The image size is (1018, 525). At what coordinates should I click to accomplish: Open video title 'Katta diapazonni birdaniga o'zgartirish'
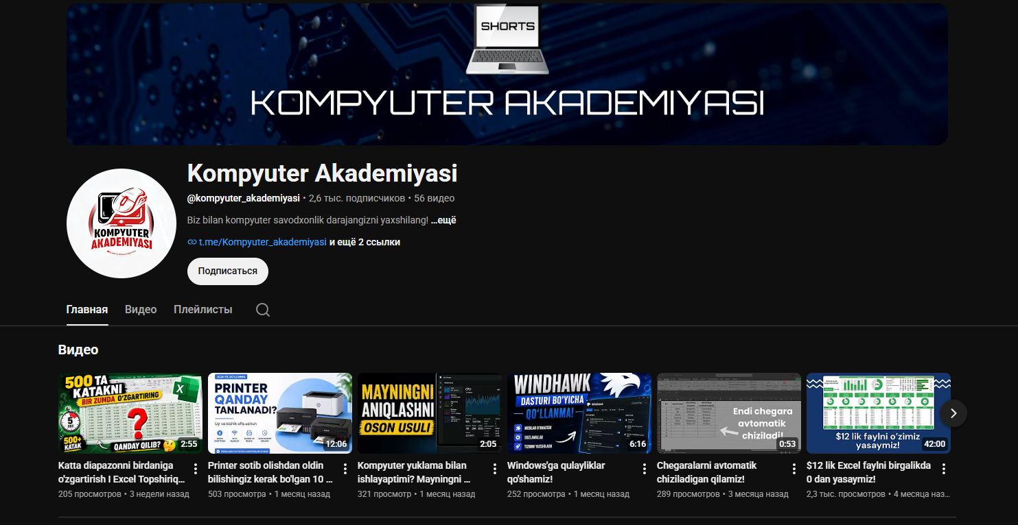point(122,472)
